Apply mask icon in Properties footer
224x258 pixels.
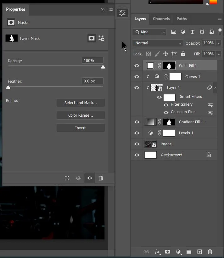(78, 178)
